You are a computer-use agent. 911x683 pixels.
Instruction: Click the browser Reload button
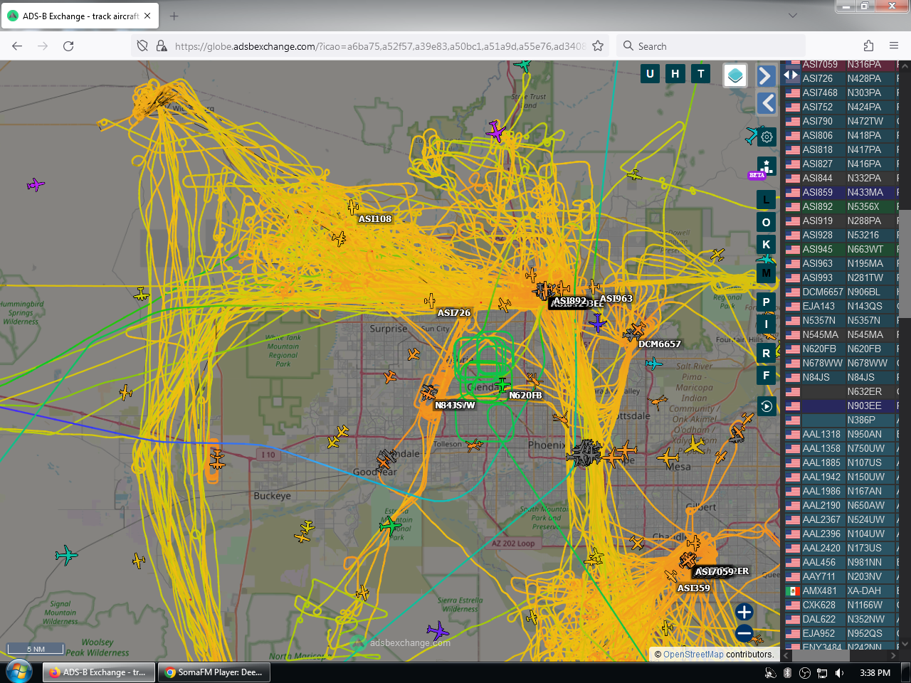(68, 46)
